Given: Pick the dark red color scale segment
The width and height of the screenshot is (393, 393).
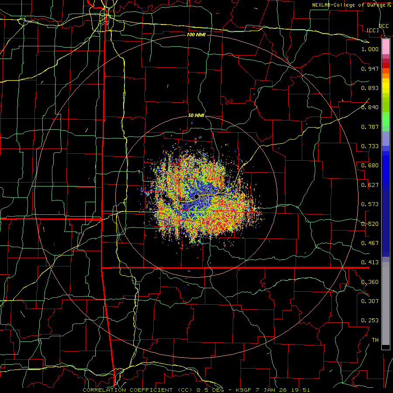Looking at the screenshot, I should [386, 65].
